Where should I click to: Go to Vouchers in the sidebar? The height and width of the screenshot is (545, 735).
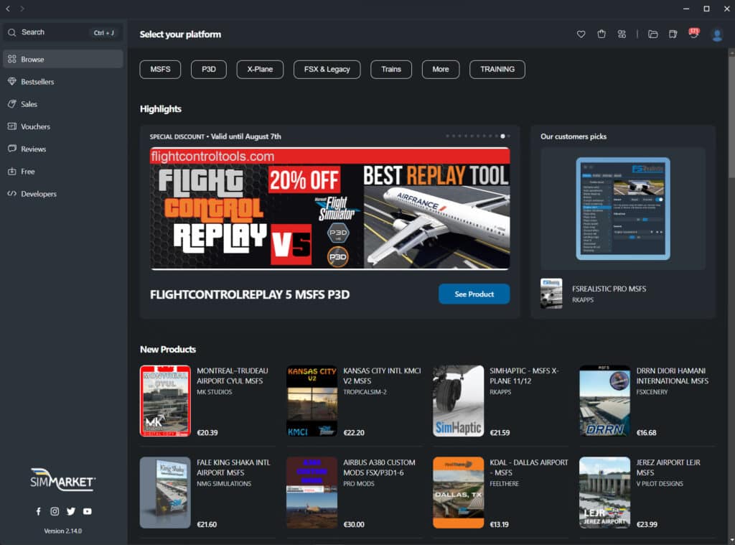click(35, 126)
